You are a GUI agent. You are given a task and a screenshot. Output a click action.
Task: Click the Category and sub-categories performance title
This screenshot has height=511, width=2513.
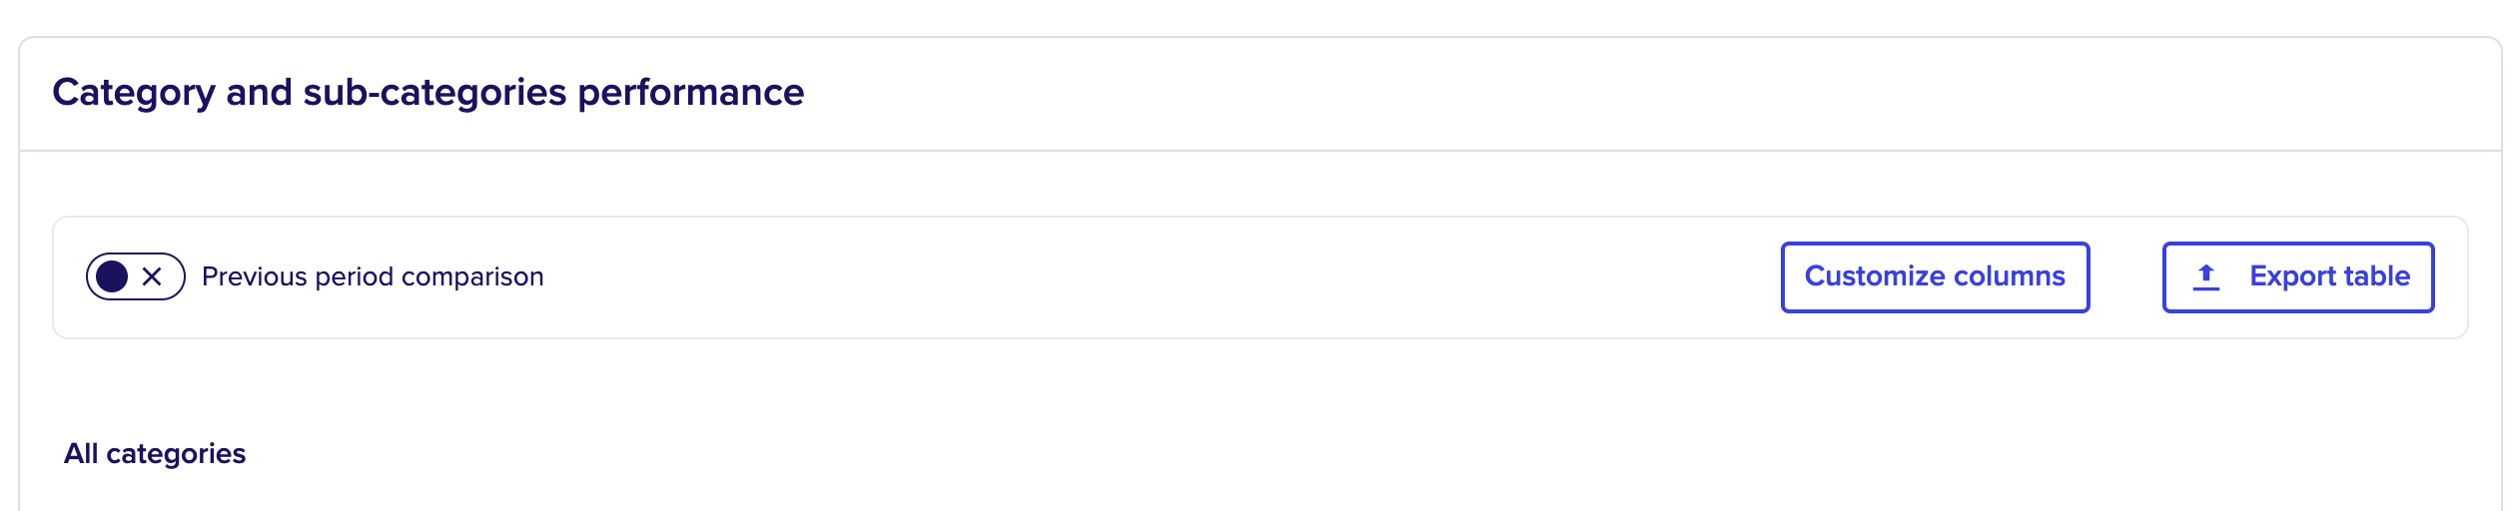(428, 92)
